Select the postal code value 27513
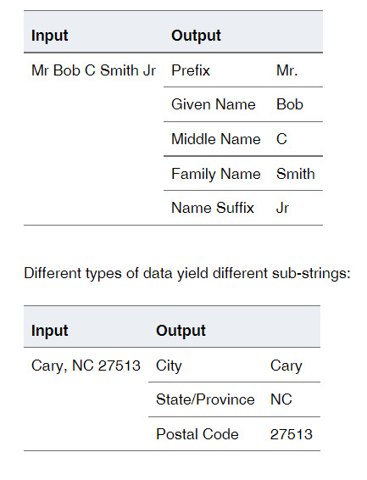 (292, 434)
